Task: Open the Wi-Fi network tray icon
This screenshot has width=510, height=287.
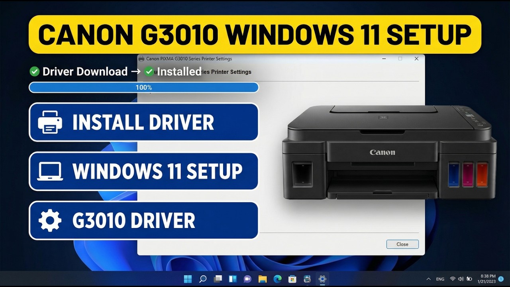Action: (x=453, y=279)
